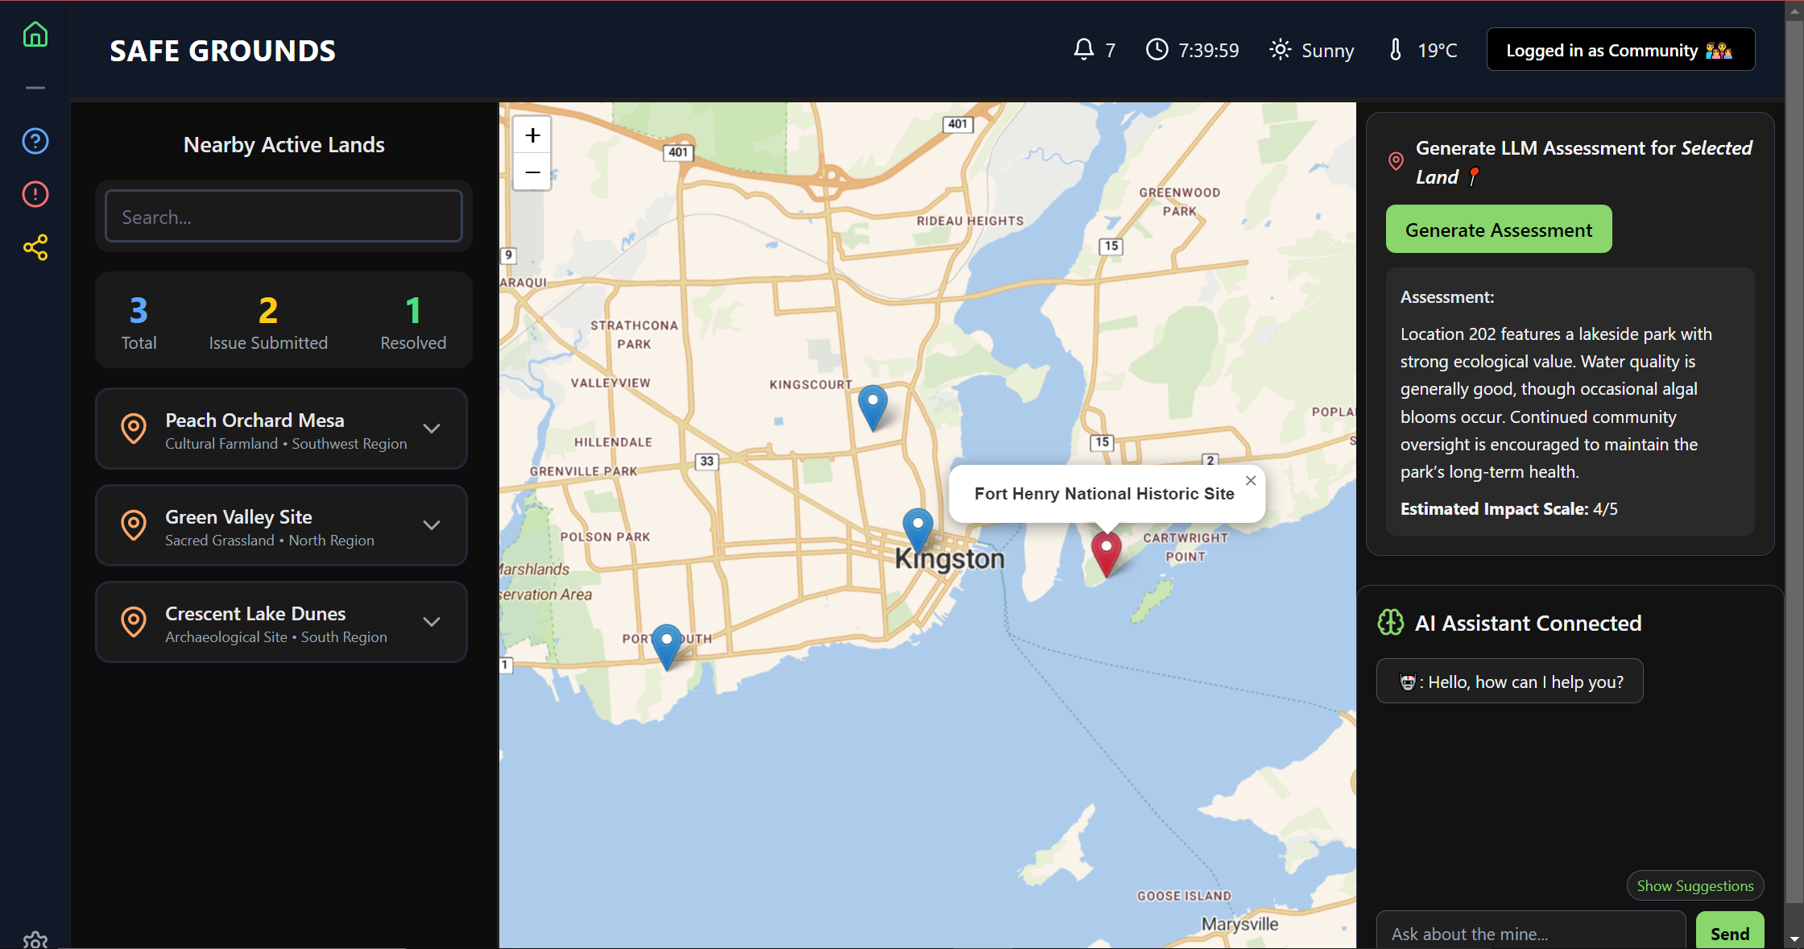Click the red alert warning sidebar icon
Image resolution: width=1804 pixels, height=949 pixels.
point(35,194)
